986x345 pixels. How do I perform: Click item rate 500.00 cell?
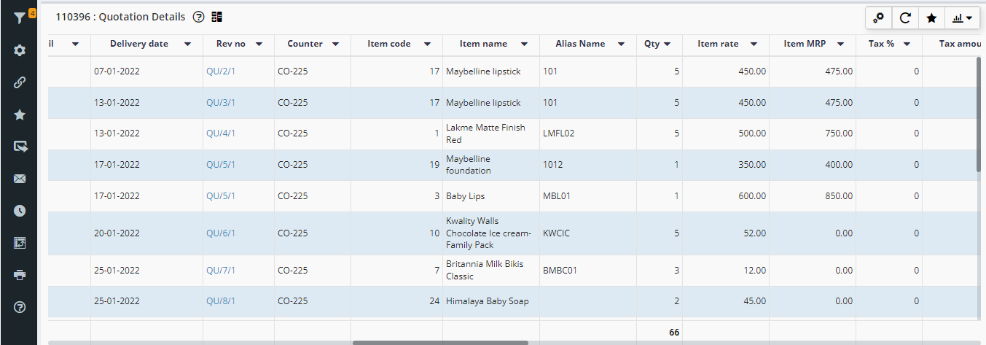[x=726, y=133]
